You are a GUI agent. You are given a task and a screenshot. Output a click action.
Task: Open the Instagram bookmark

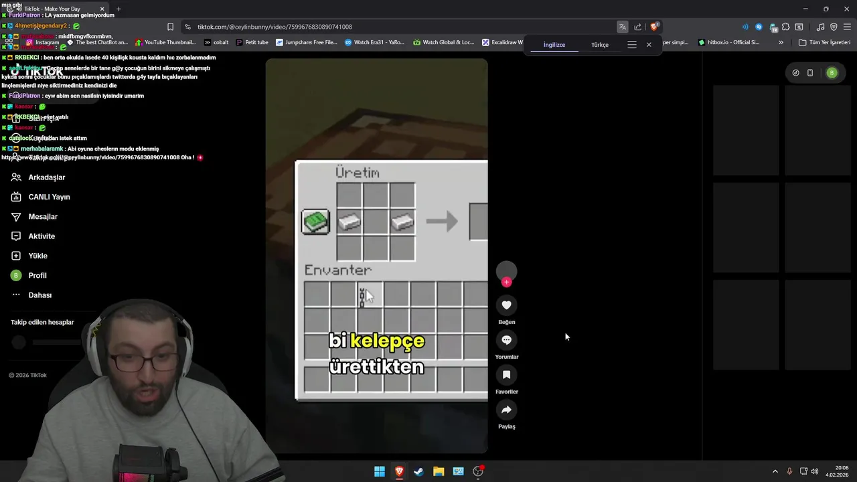[42, 42]
